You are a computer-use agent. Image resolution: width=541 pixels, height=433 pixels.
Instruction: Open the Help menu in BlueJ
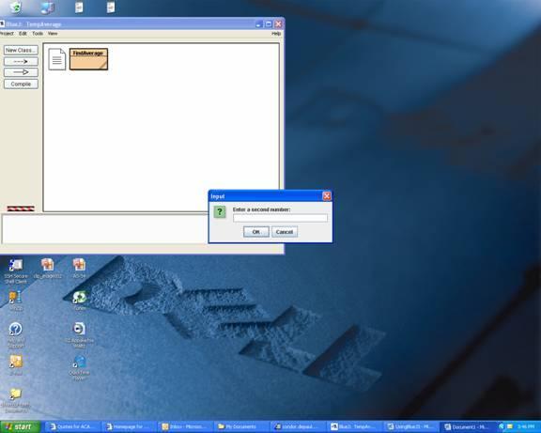tap(276, 34)
